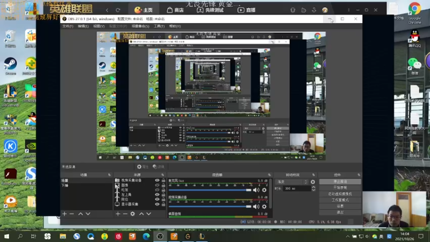Click the 退出 button in controls
Viewport: 430px width, 242px height.
coord(340,212)
